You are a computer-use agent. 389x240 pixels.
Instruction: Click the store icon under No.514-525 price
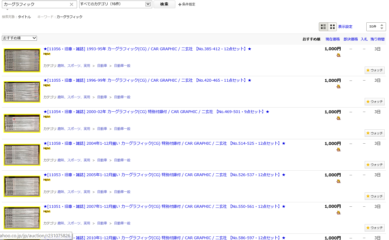coord(339,150)
